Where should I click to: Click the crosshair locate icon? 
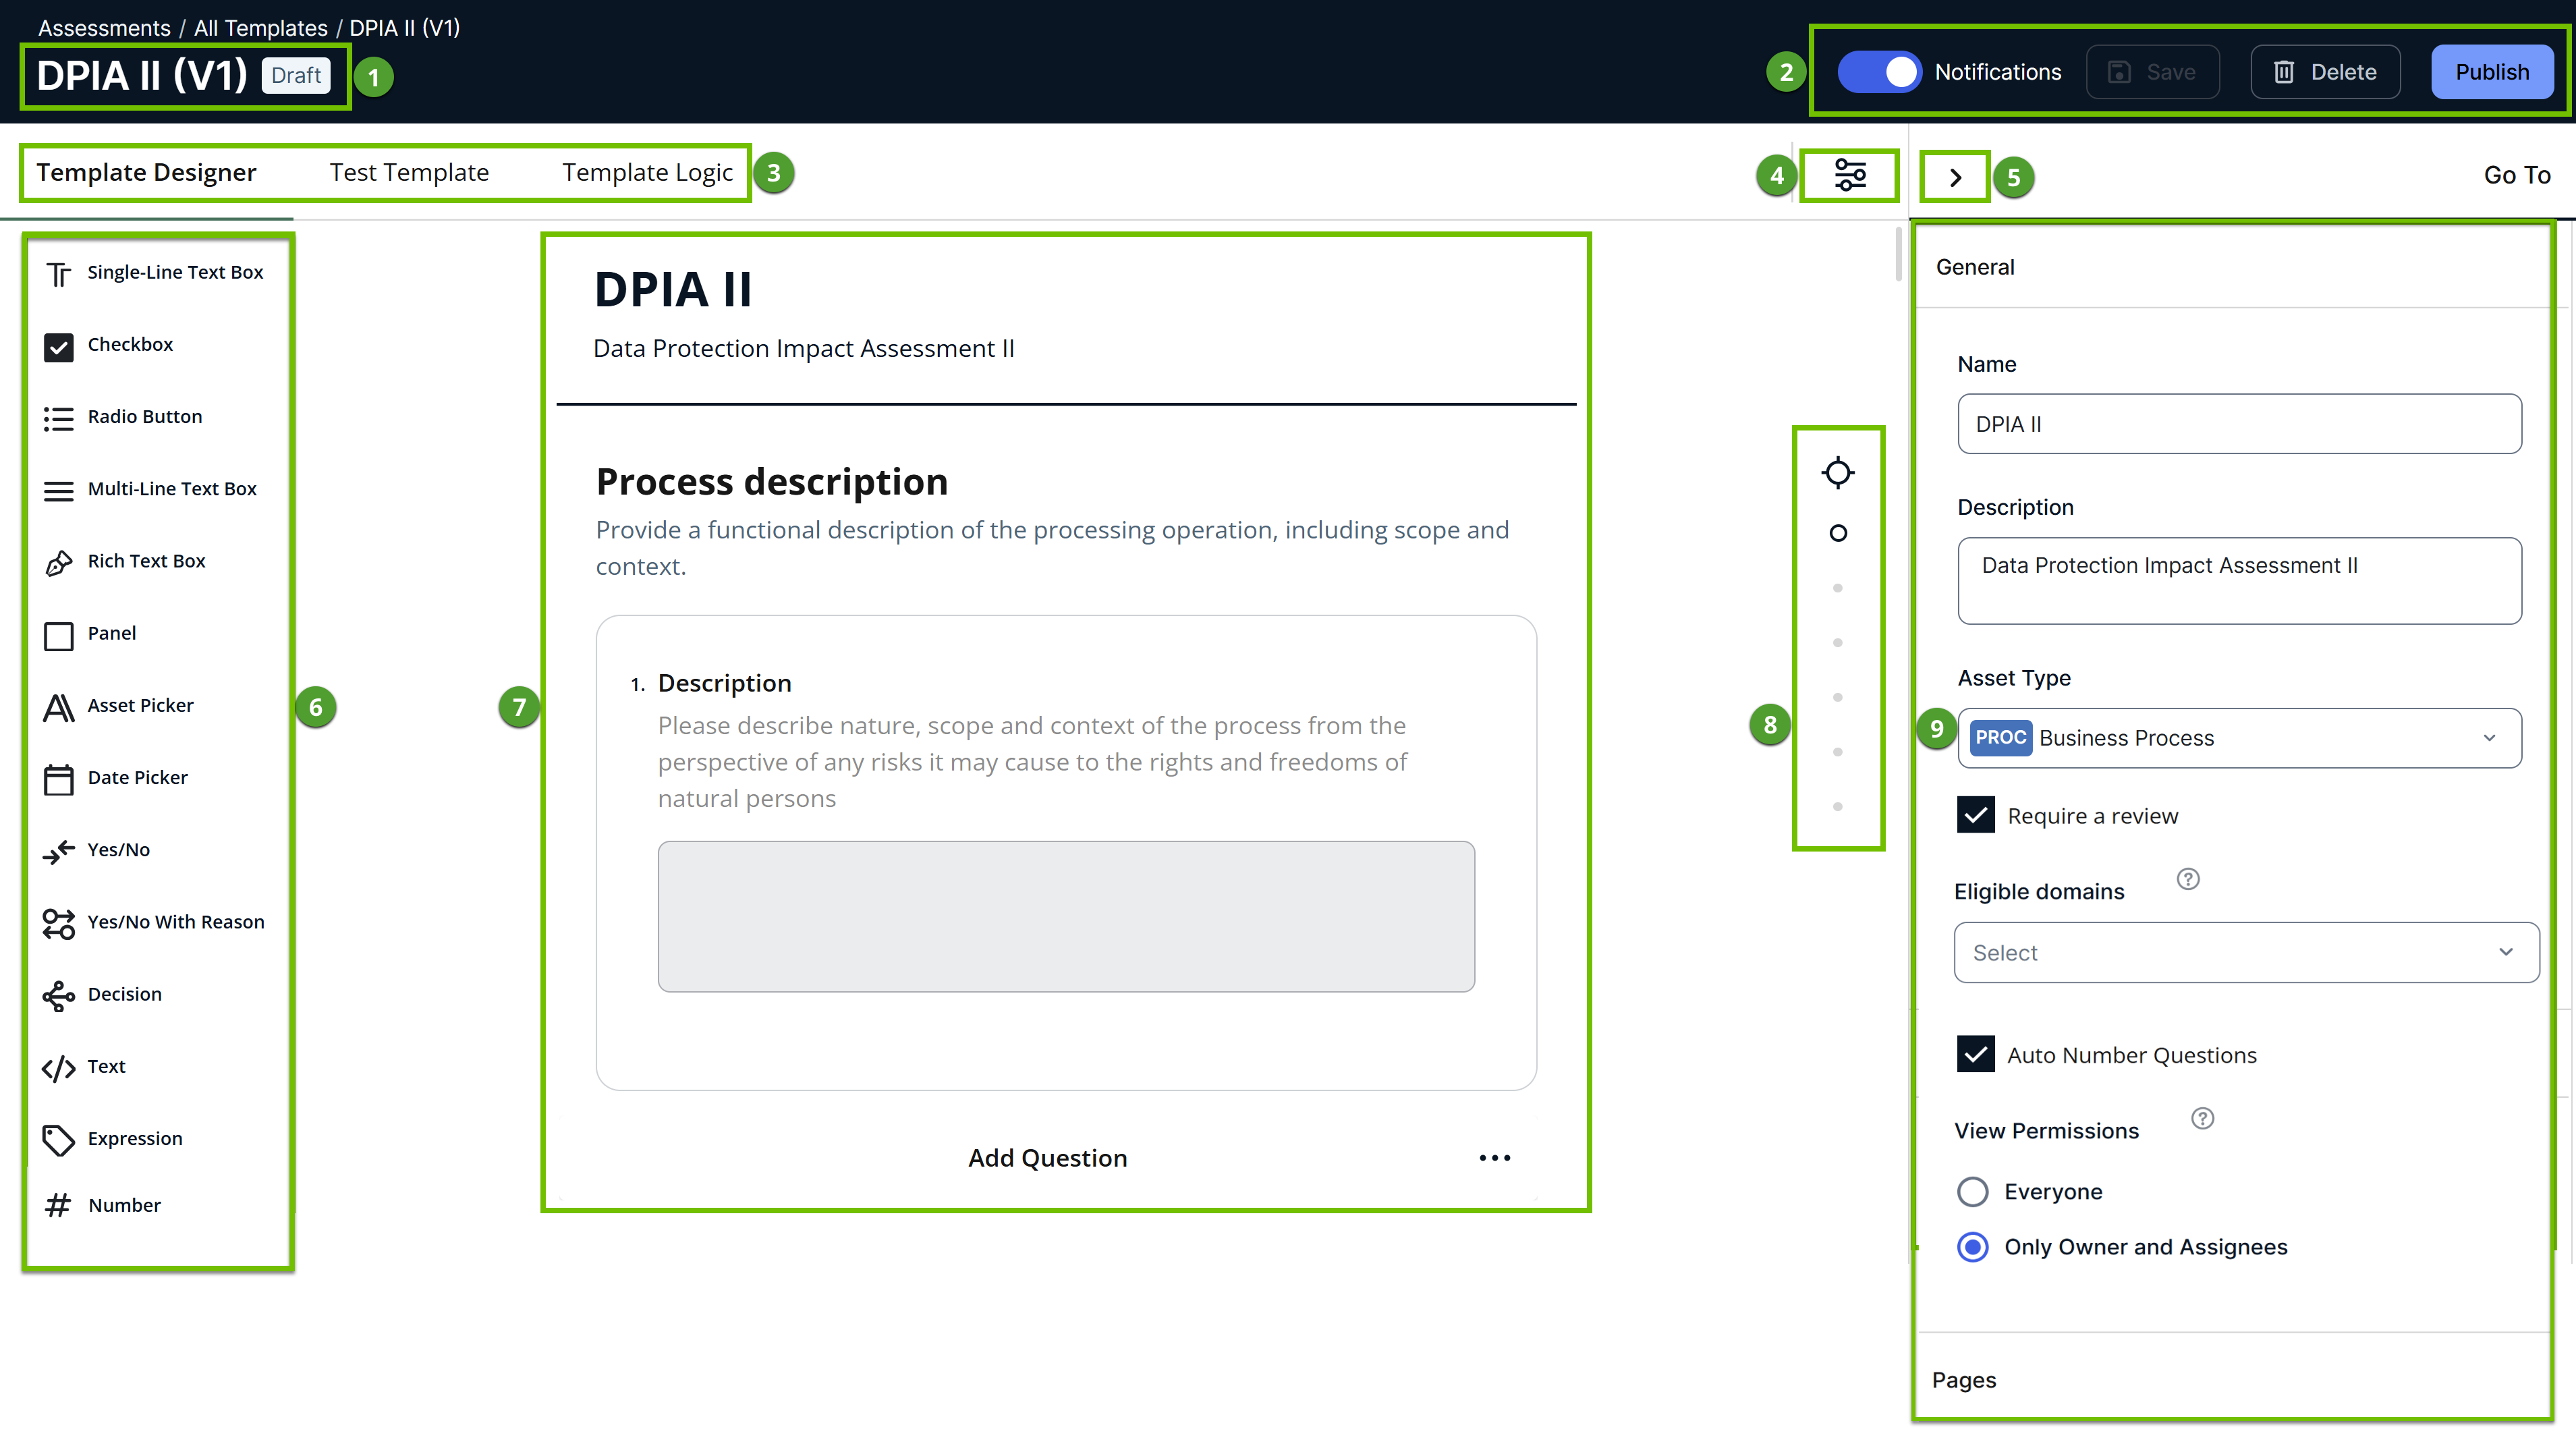pyautogui.click(x=1837, y=472)
